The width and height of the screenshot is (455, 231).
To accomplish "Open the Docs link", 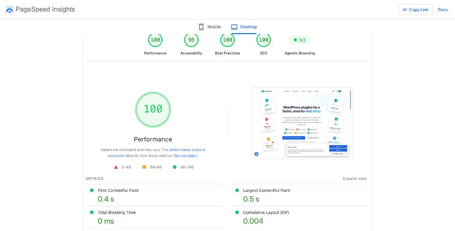I will point(443,10).
